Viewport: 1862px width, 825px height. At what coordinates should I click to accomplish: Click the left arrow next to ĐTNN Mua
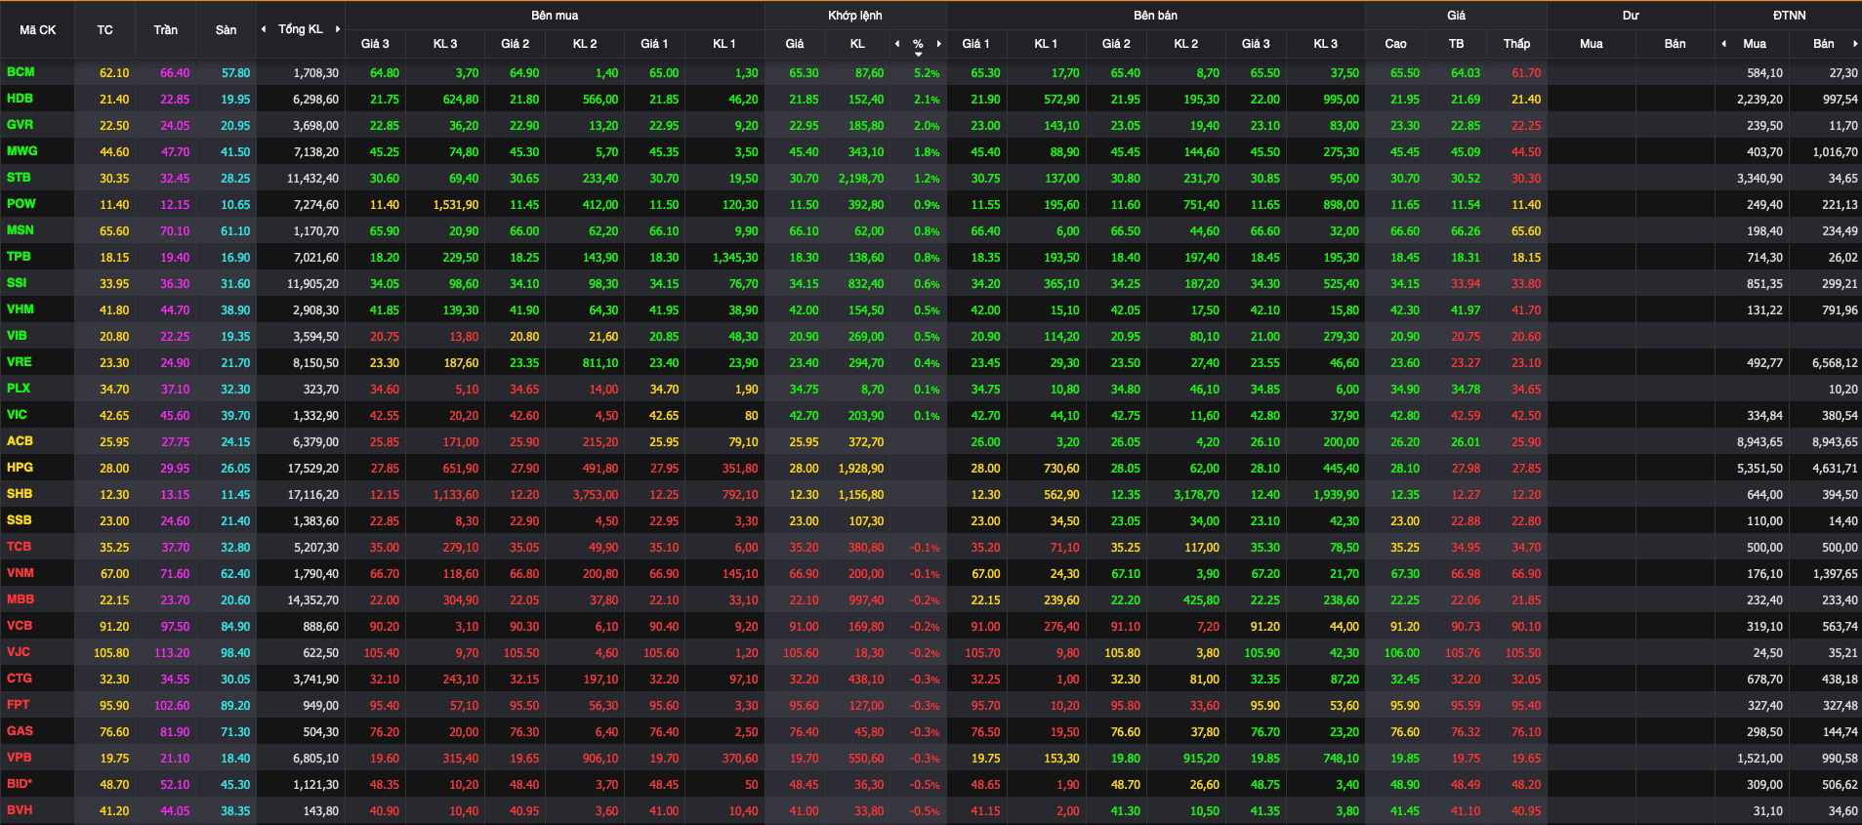[1723, 44]
